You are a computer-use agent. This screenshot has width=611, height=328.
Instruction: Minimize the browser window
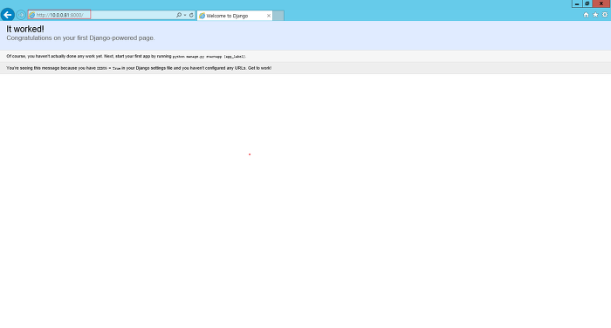coord(577,3)
